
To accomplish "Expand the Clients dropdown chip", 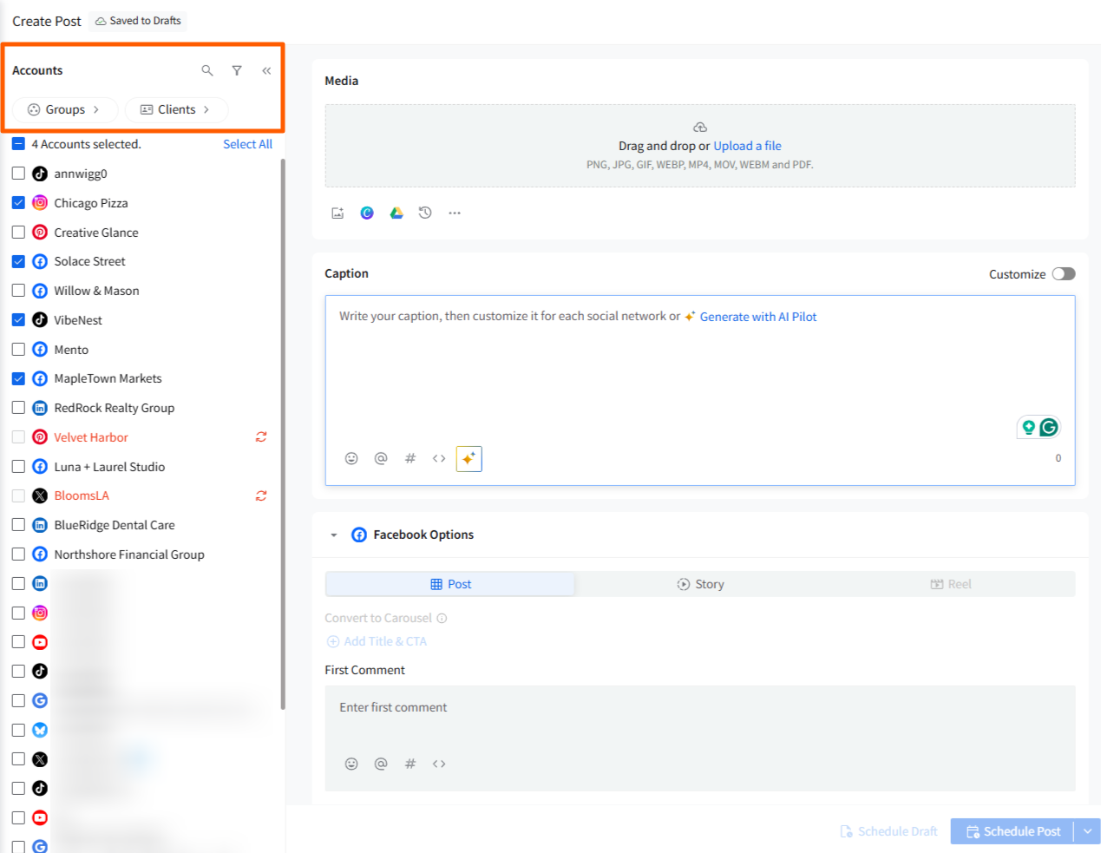I will click(176, 109).
